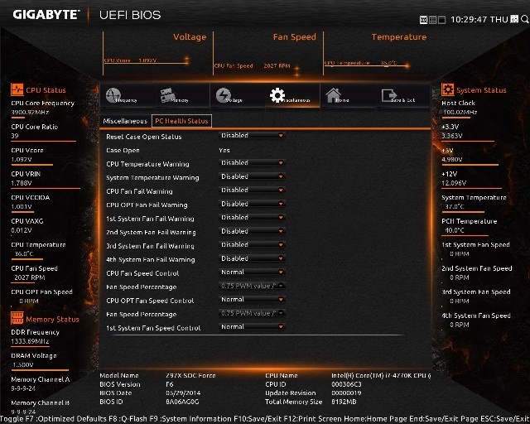The image size is (530, 424).
Task: Open CPU Fan Speed Control dropdown
Action: click(252, 272)
